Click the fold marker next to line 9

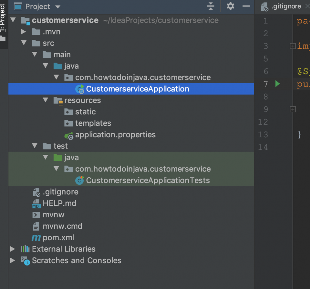(293, 109)
